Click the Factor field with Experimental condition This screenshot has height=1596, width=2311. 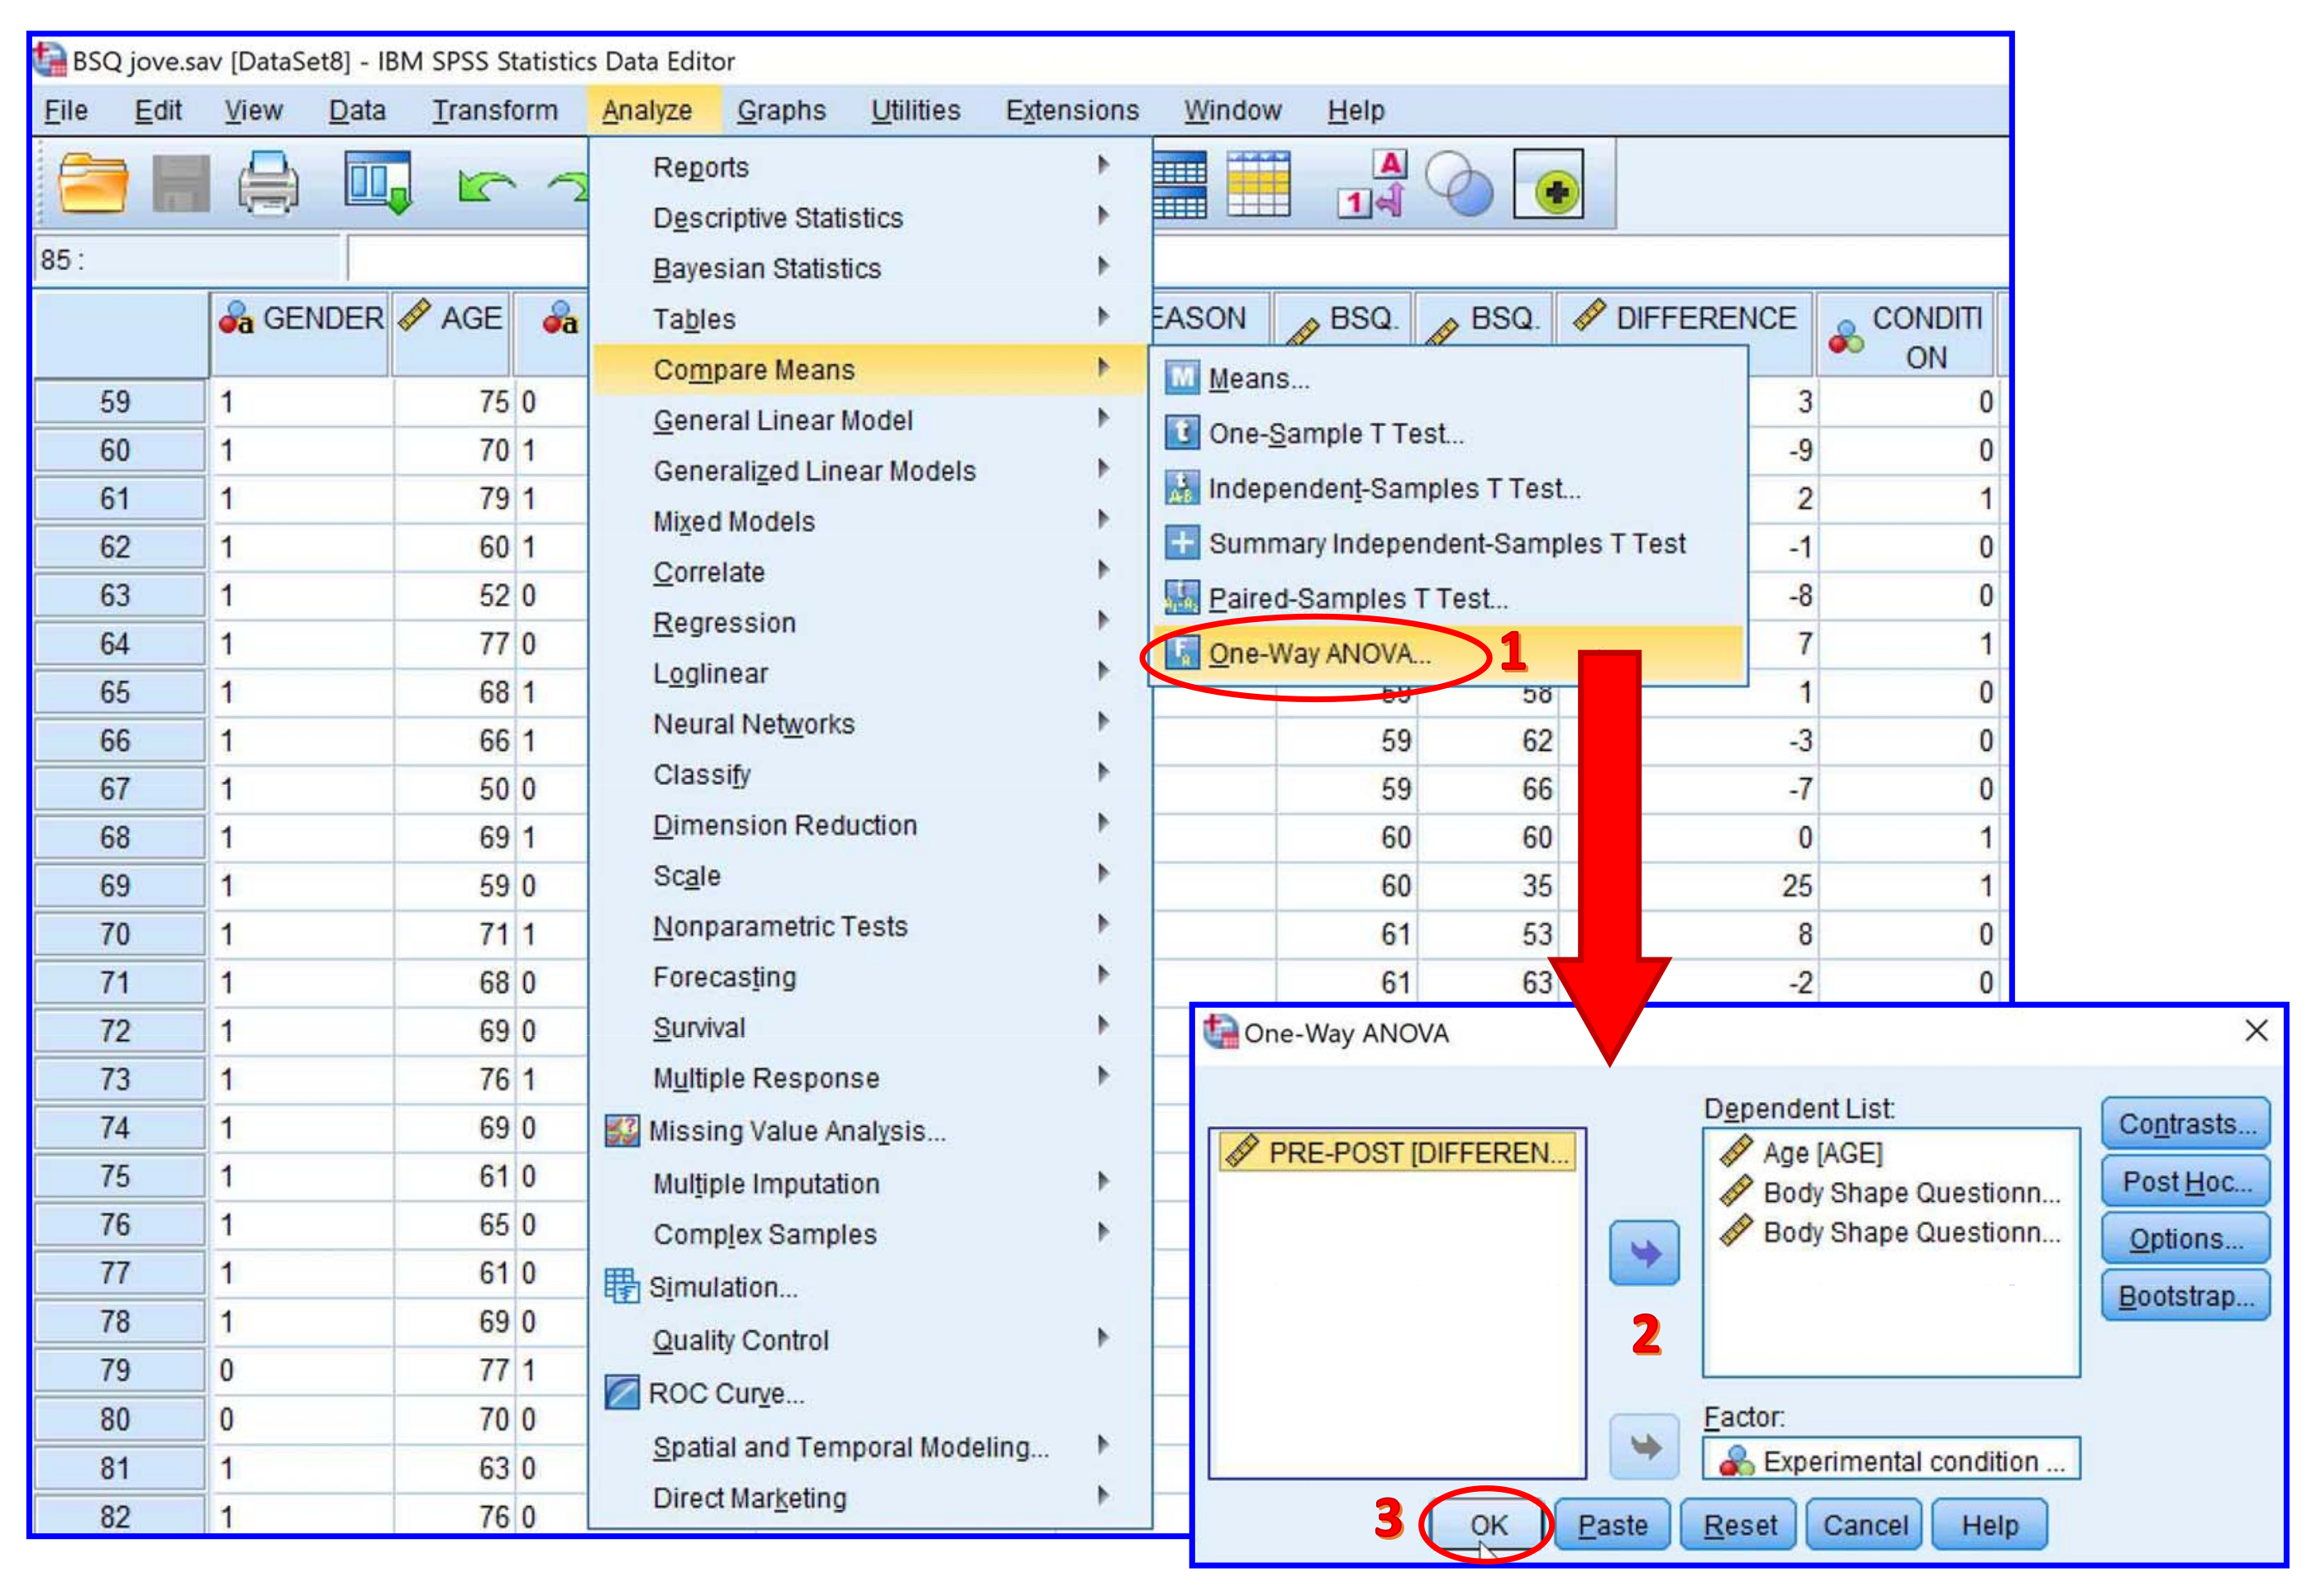tap(1891, 1461)
